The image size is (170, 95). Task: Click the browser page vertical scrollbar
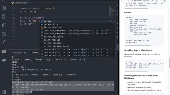(169, 63)
